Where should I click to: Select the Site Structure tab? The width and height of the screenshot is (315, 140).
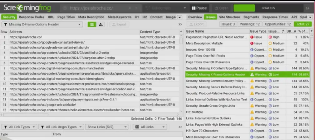click(x=229, y=17)
